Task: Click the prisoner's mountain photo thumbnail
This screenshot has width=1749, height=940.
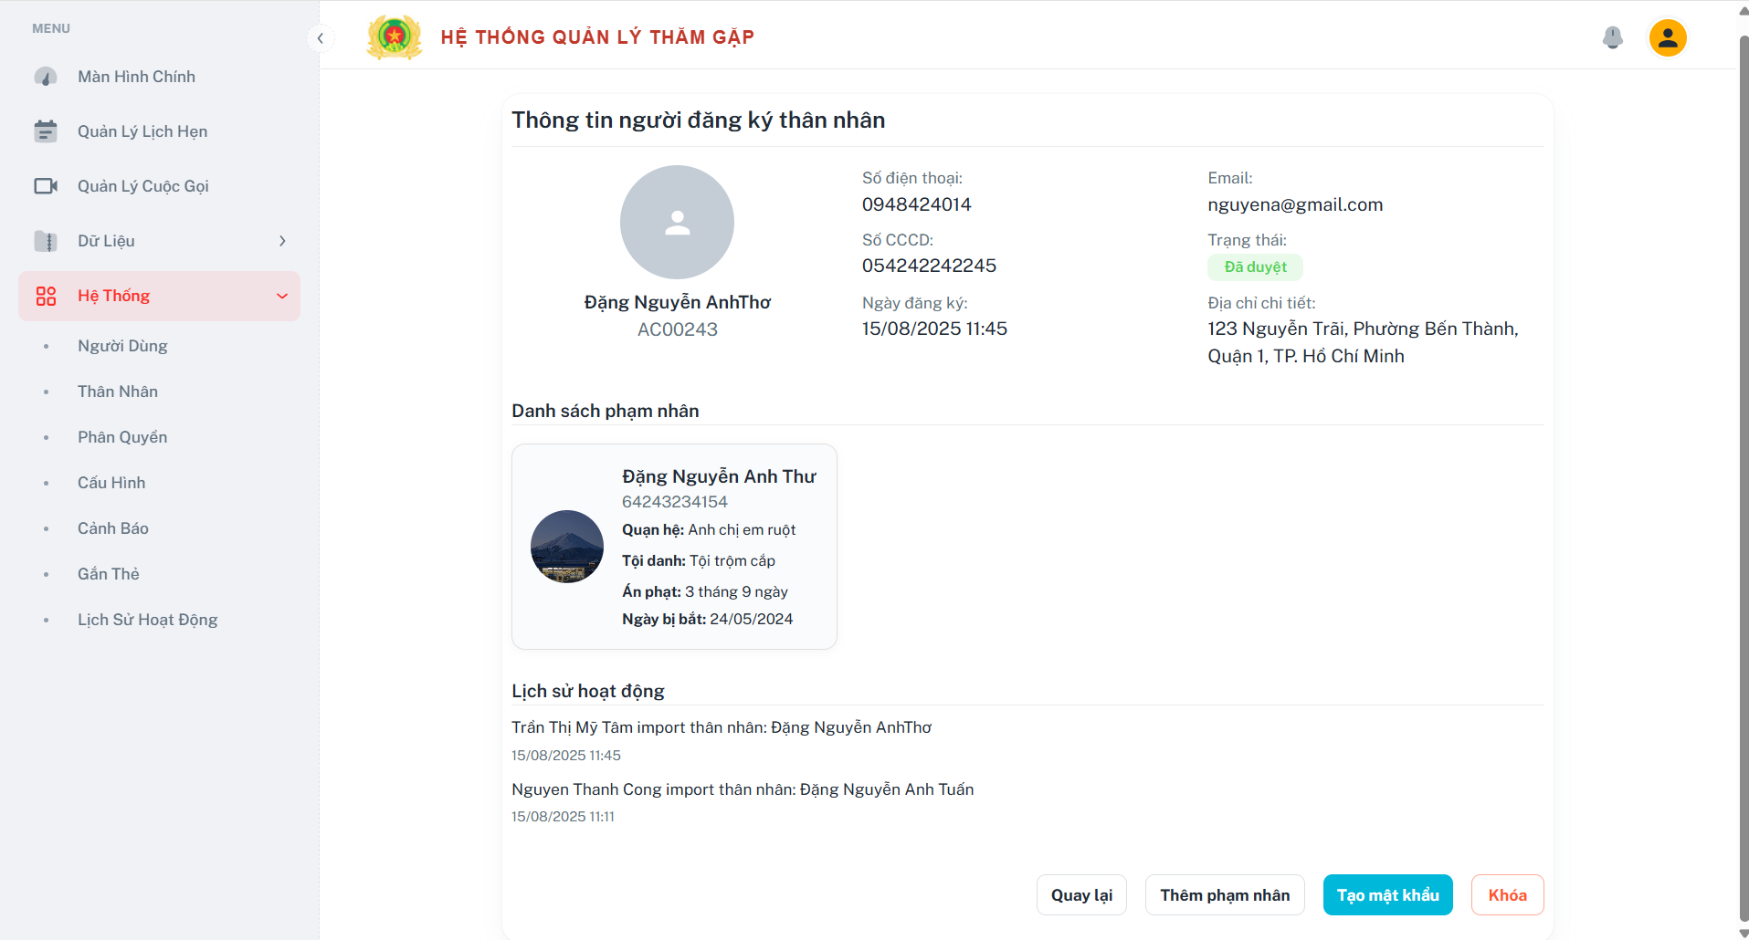Action: pyautogui.click(x=567, y=547)
